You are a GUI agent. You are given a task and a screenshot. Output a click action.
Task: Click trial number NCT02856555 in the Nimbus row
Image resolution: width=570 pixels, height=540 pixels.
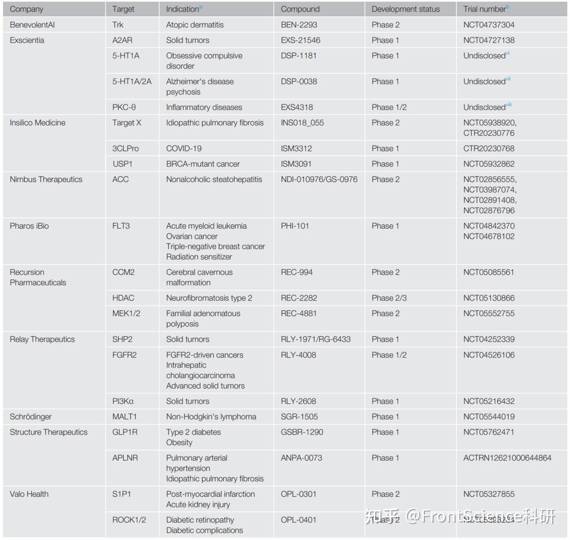click(489, 179)
